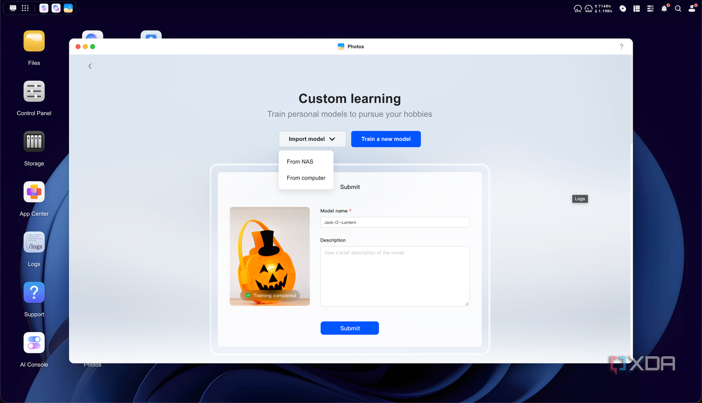This screenshot has width=702, height=403.
Task: Switch to the AI assistant app in the top dock
Action: click(x=56, y=8)
